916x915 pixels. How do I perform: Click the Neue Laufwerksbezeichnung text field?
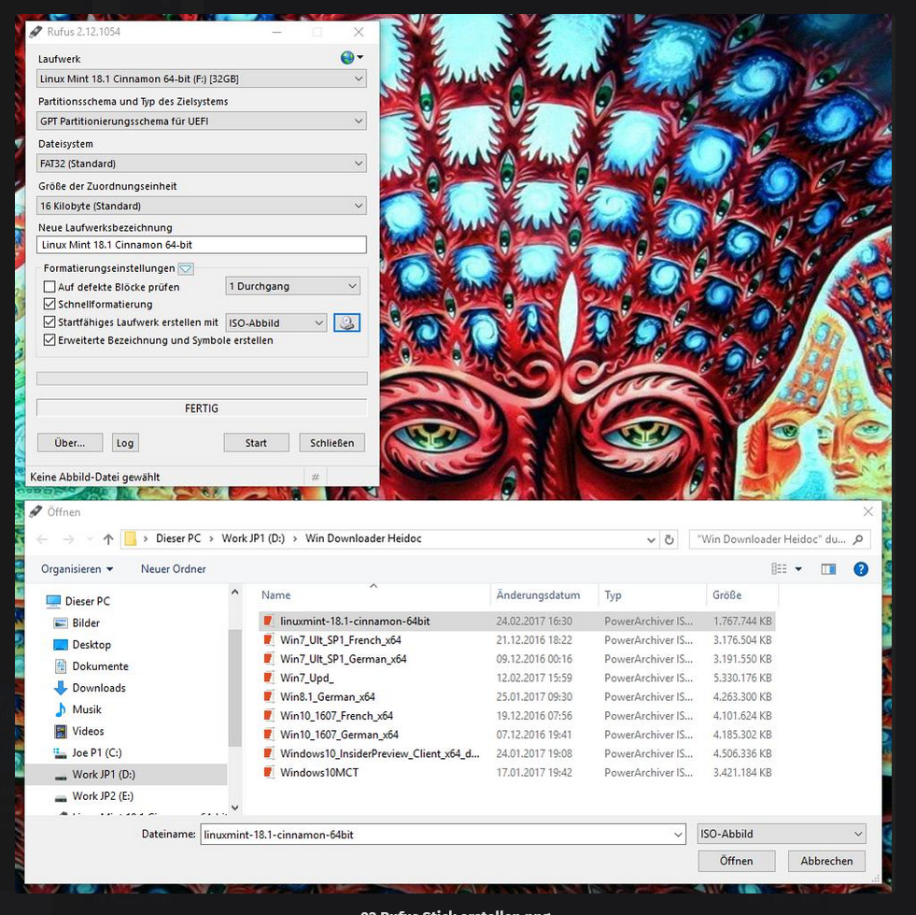202,244
